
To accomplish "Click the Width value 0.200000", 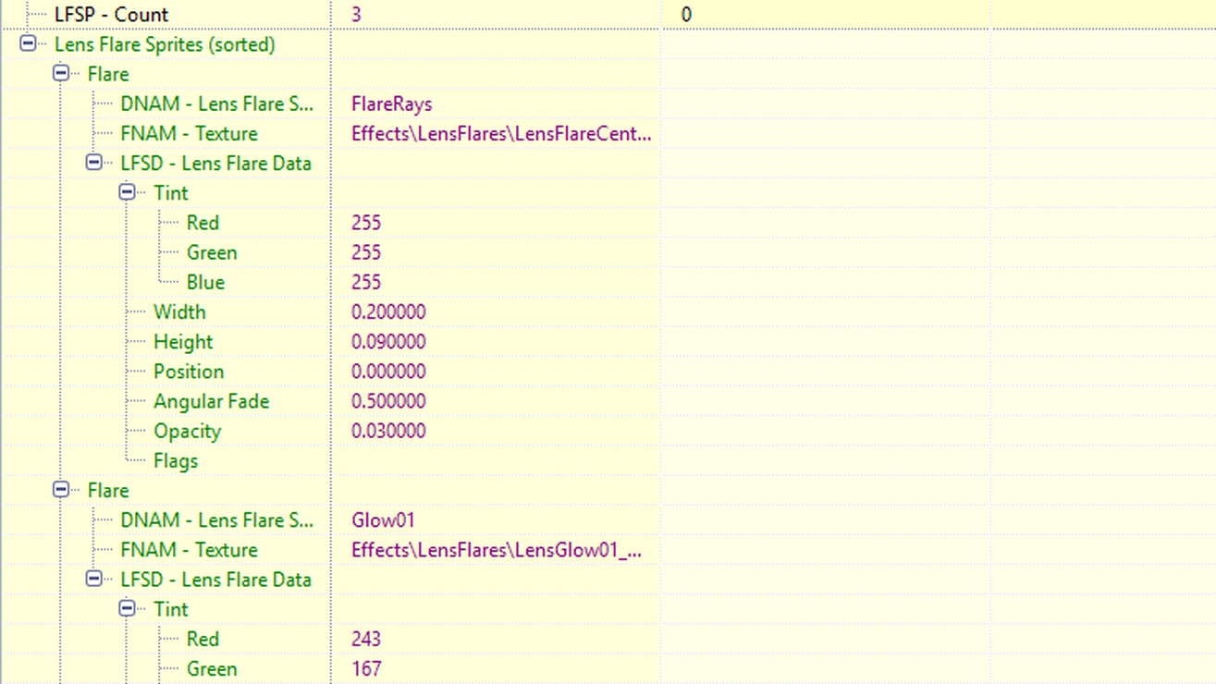I will click(x=388, y=311).
